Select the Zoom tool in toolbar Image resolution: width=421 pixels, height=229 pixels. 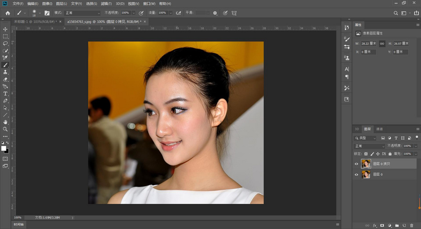click(x=5, y=129)
